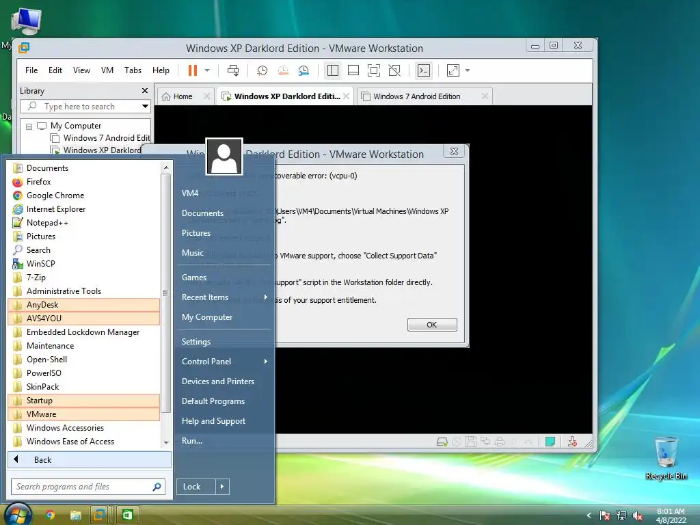Toggle the thumbnail bar view icon
This screenshot has width=700, height=525.
pyautogui.click(x=353, y=70)
